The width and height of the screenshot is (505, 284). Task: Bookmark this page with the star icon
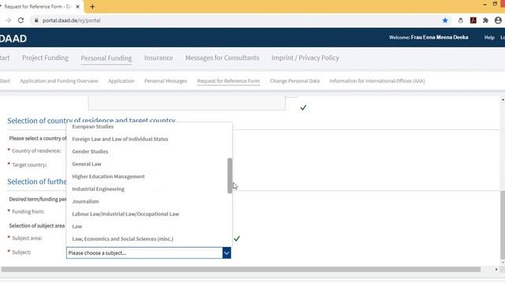click(x=445, y=21)
